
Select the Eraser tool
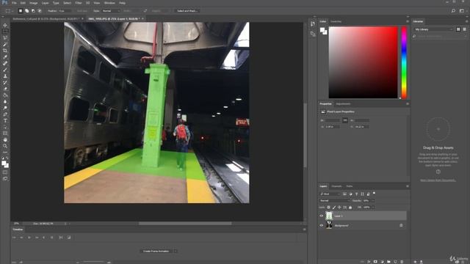(x=5, y=89)
